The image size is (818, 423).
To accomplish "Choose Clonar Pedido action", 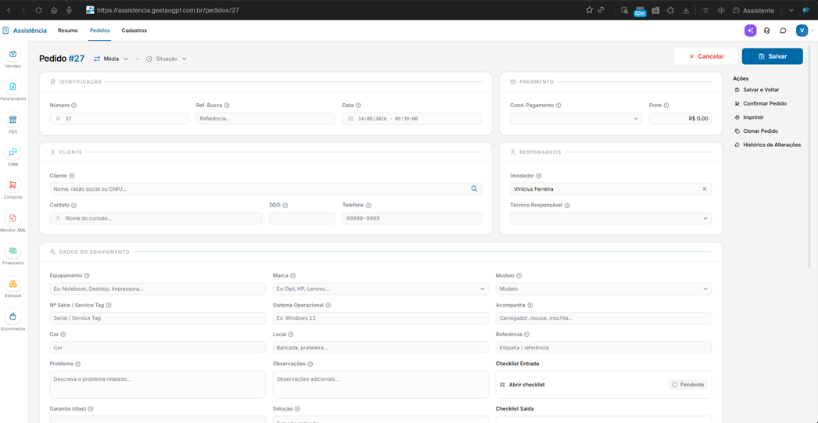I will click(x=756, y=131).
